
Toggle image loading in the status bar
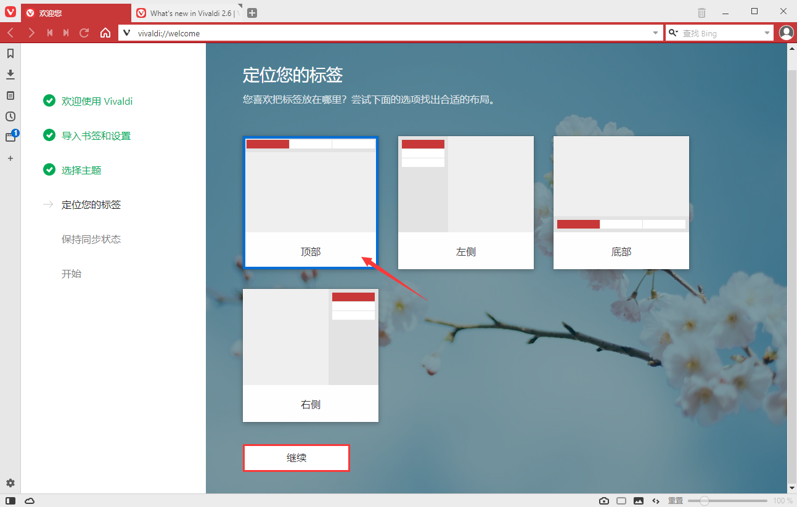pyautogui.click(x=639, y=501)
